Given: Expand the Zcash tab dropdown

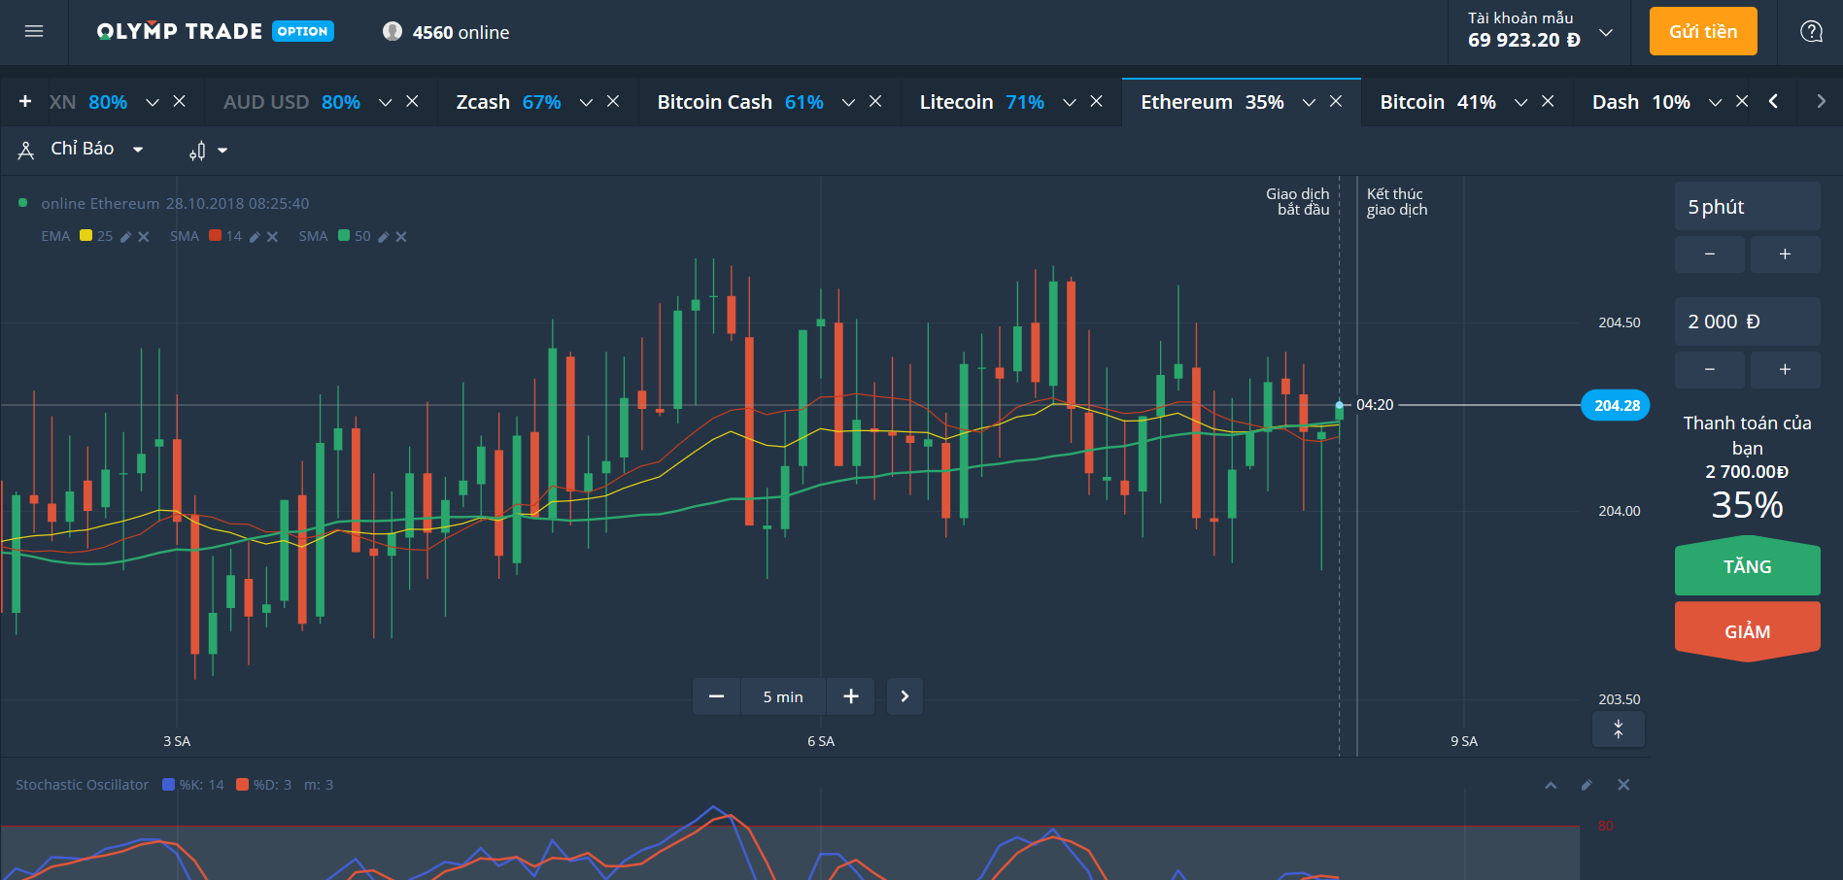Looking at the screenshot, I should pos(586,103).
